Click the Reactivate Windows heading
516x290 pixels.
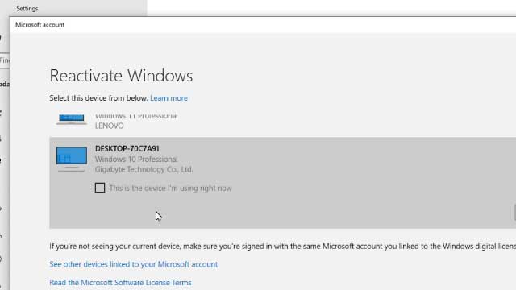[121, 76]
